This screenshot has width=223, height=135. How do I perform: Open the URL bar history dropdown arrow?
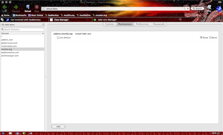[188, 9]
